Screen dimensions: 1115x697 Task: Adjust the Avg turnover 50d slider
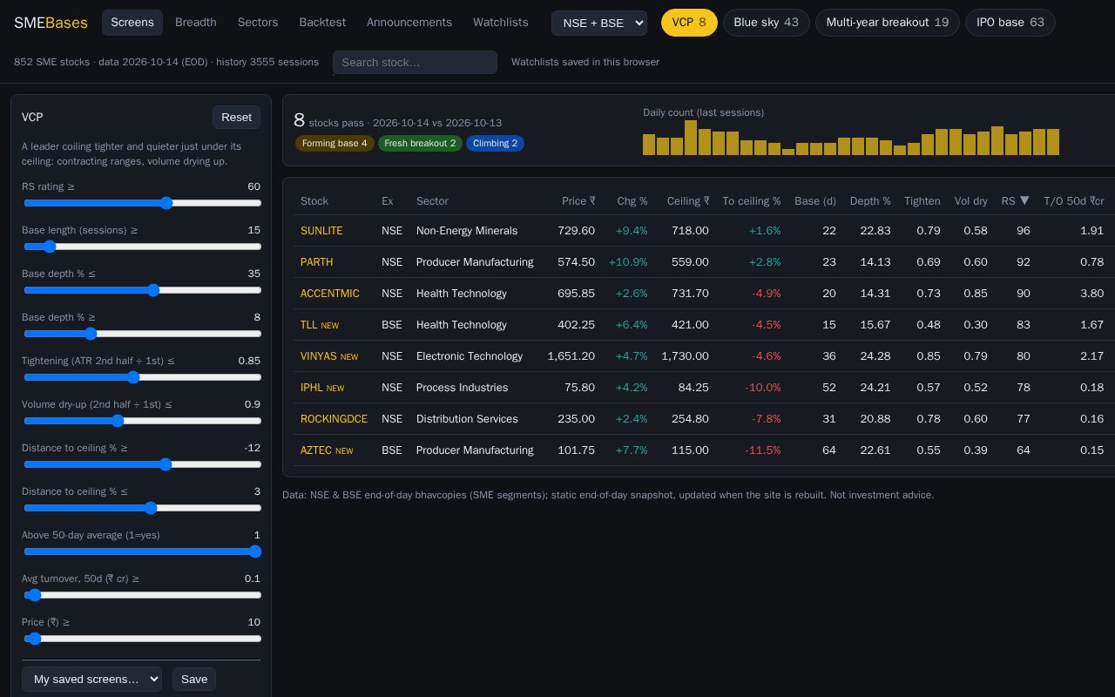point(143,595)
